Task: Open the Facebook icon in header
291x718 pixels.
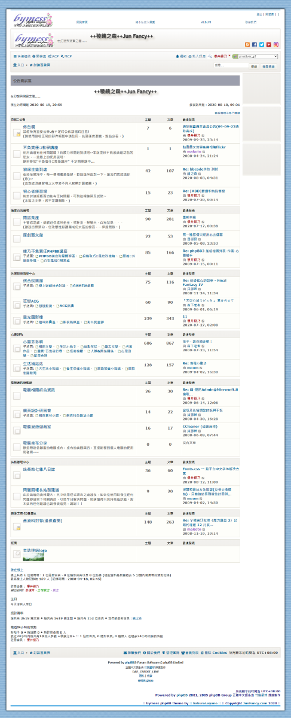Action: (x=255, y=44)
